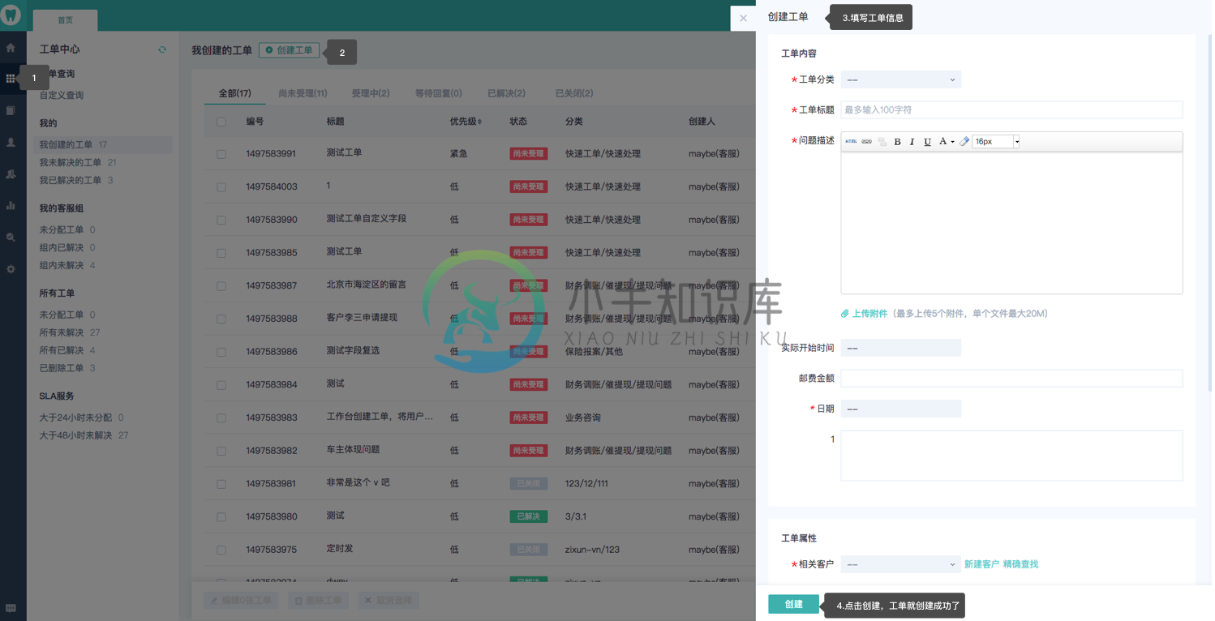Sort by the 优先级 column header

point(466,122)
